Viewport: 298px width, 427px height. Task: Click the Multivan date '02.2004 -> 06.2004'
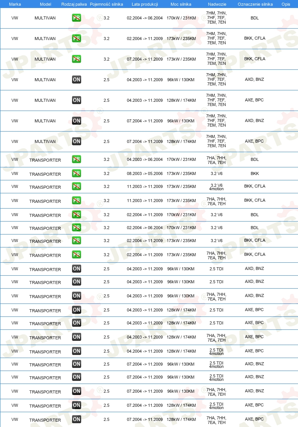145,18
